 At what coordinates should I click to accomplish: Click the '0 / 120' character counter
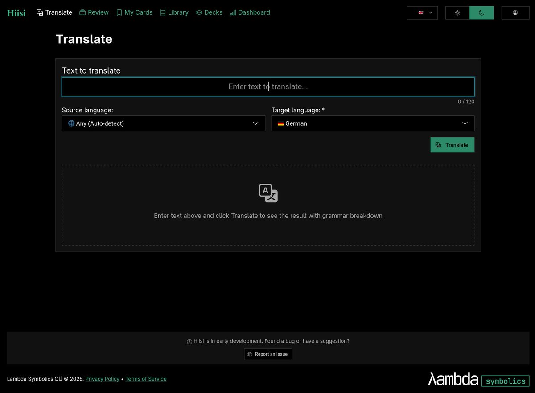coord(466,102)
